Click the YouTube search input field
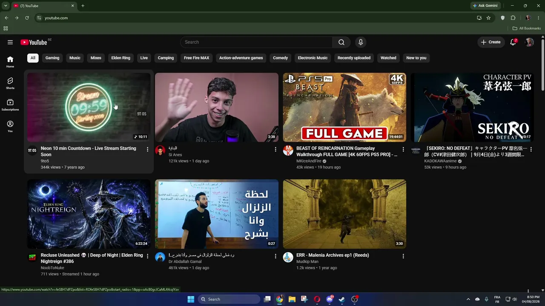 256,42
